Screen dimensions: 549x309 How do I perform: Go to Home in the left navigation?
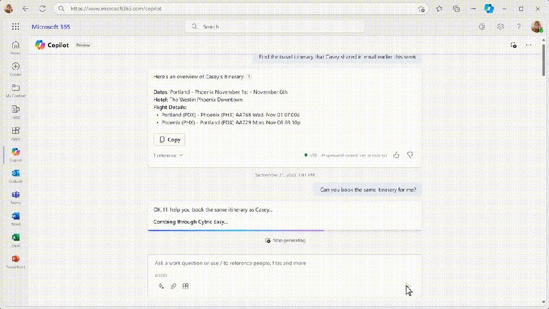tap(16, 47)
